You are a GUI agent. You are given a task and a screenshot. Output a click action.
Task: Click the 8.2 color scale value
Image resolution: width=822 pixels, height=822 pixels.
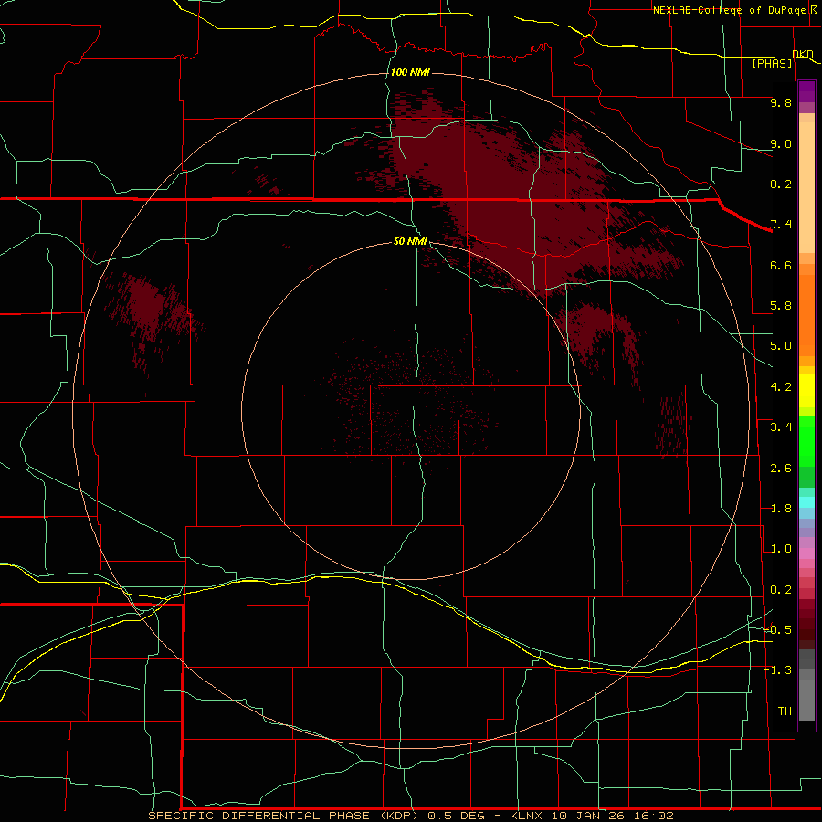pos(781,184)
